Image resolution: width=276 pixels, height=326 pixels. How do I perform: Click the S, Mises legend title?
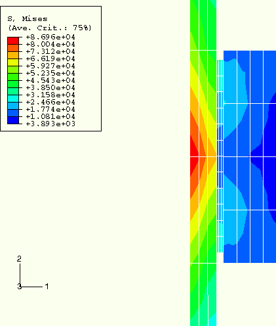(28, 19)
